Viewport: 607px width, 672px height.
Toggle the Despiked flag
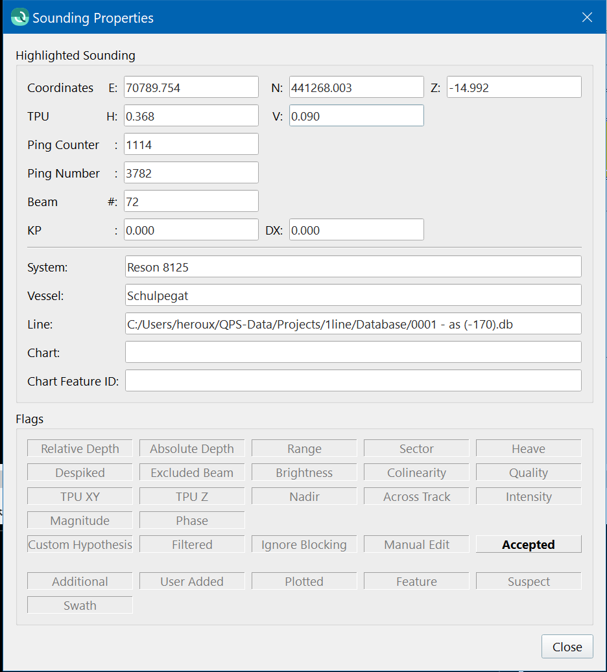tap(80, 472)
